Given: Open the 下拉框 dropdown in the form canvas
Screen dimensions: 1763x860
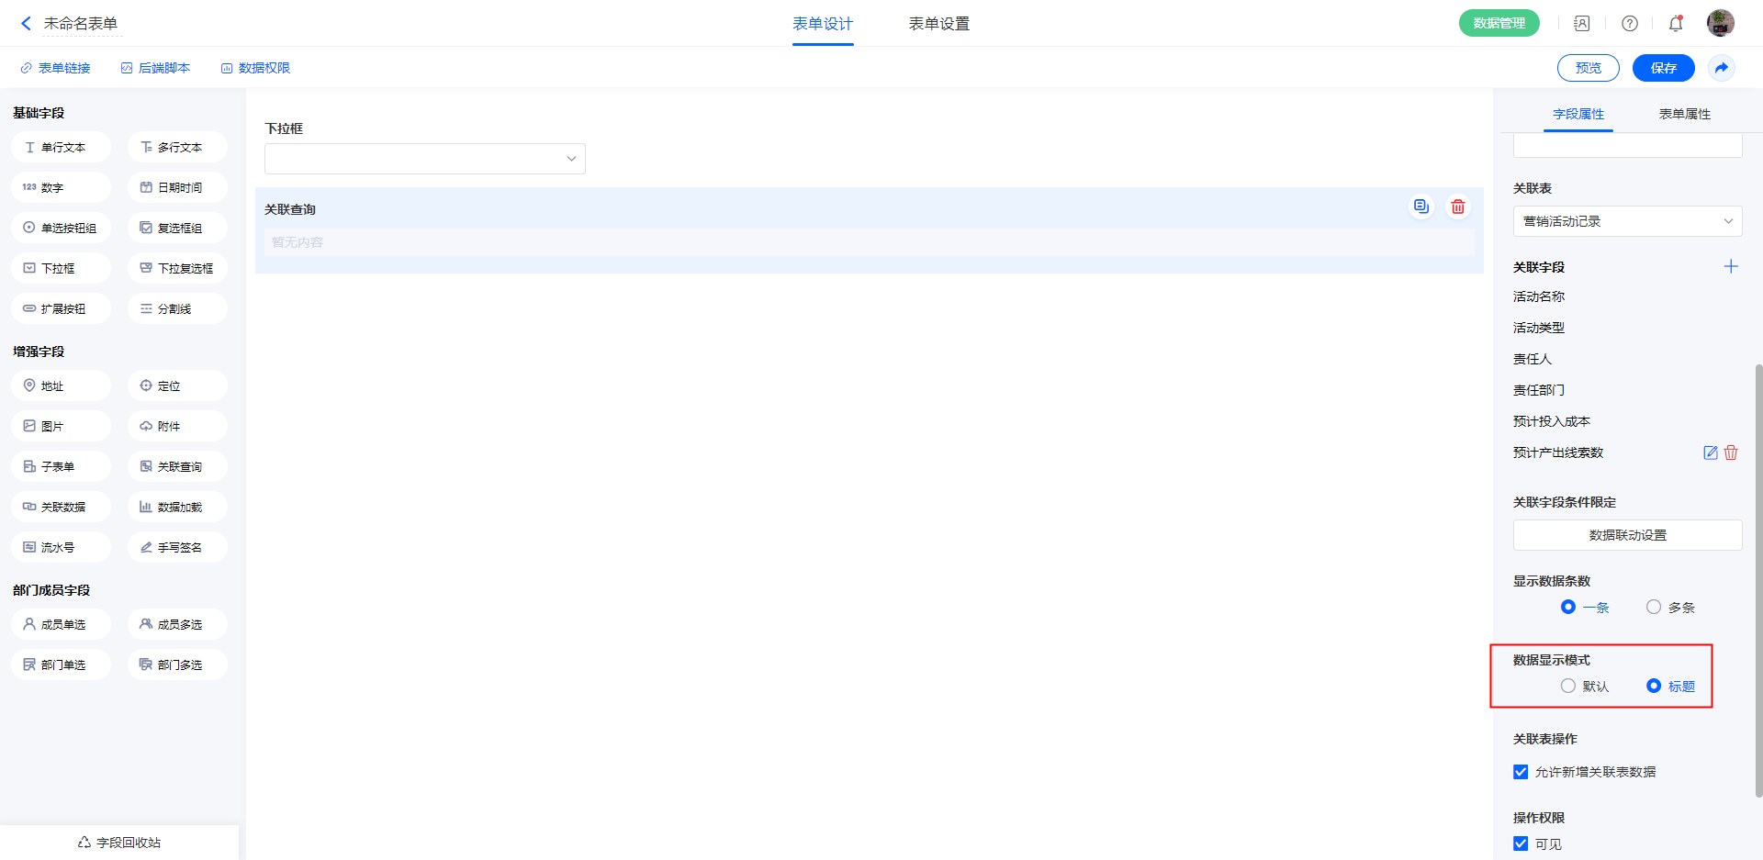Looking at the screenshot, I should (424, 159).
